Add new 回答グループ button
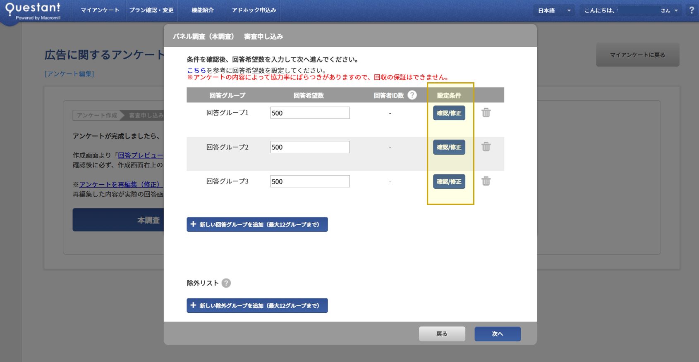The height and width of the screenshot is (362, 699). coord(257,224)
